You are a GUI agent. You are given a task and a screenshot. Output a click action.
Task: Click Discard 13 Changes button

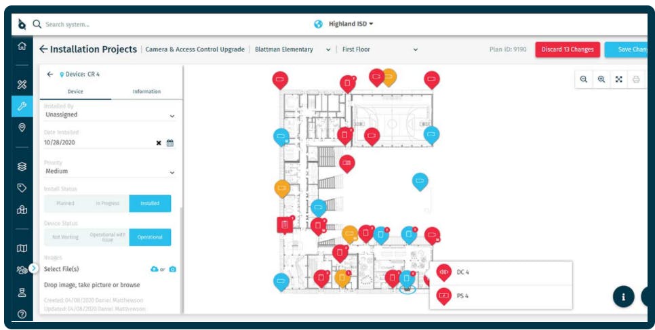point(568,49)
